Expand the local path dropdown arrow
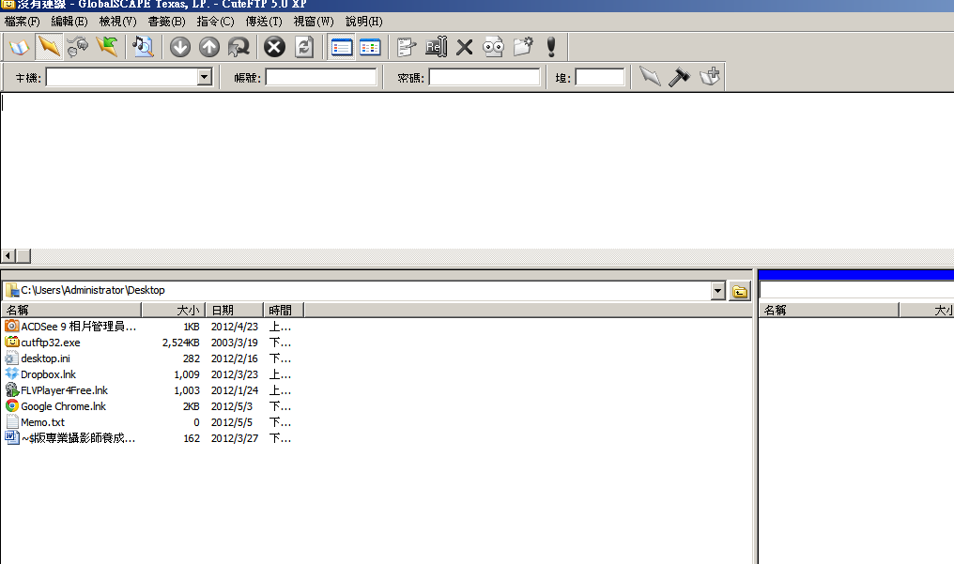 coord(718,291)
